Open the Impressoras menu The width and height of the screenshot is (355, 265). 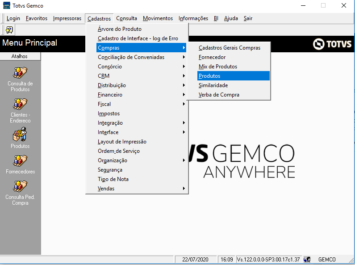(67, 18)
